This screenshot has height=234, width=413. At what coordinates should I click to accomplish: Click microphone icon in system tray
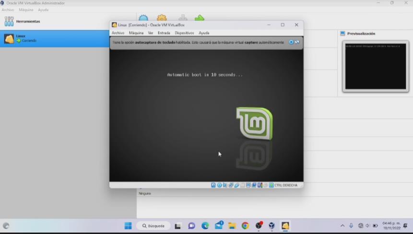click(x=351, y=225)
